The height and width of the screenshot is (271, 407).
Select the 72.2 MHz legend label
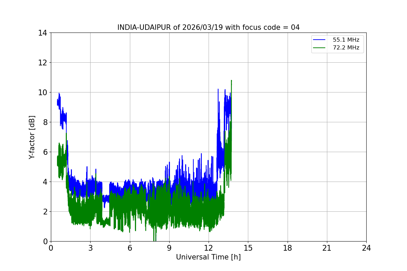click(346, 48)
